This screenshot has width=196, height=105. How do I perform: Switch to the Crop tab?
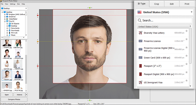(157, 4)
